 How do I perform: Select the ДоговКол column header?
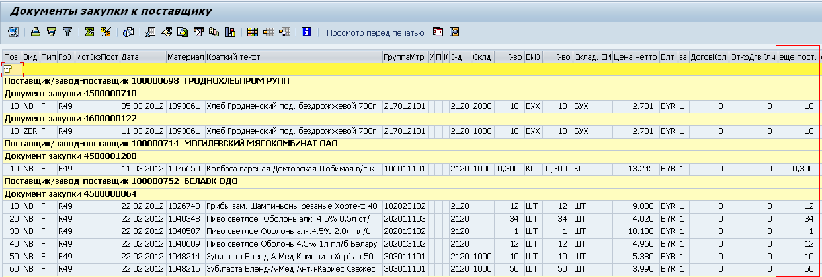click(708, 57)
